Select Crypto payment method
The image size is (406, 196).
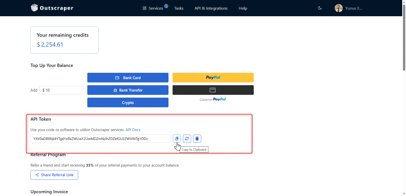pyautogui.click(x=128, y=102)
